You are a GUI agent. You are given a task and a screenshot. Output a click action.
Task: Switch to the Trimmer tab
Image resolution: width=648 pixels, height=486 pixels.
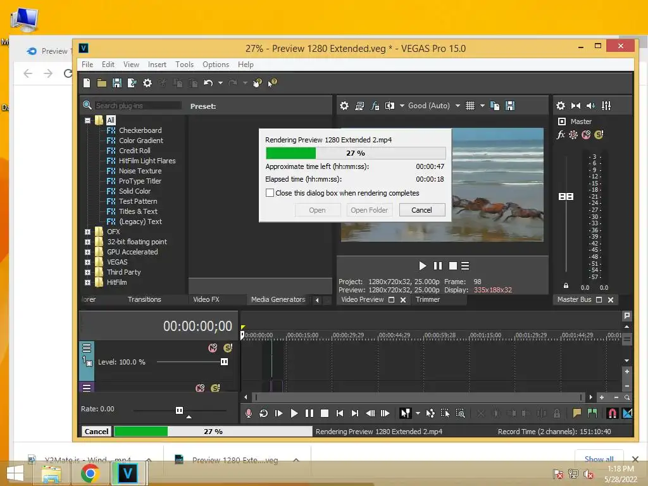[428, 299]
